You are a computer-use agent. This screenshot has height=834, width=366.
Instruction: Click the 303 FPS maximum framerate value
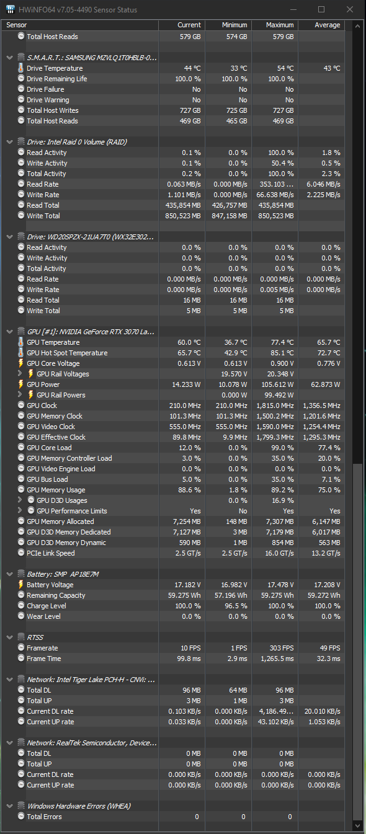tap(280, 648)
